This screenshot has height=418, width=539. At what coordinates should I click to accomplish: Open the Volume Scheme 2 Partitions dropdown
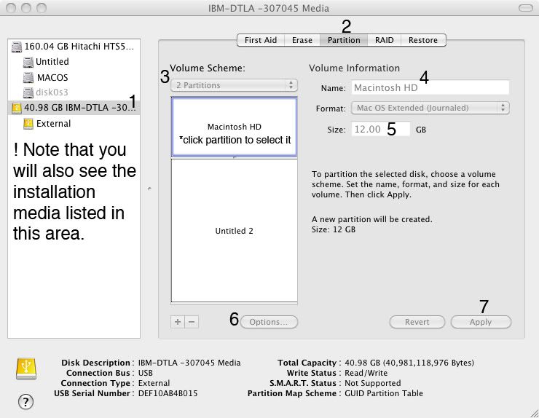(x=234, y=85)
